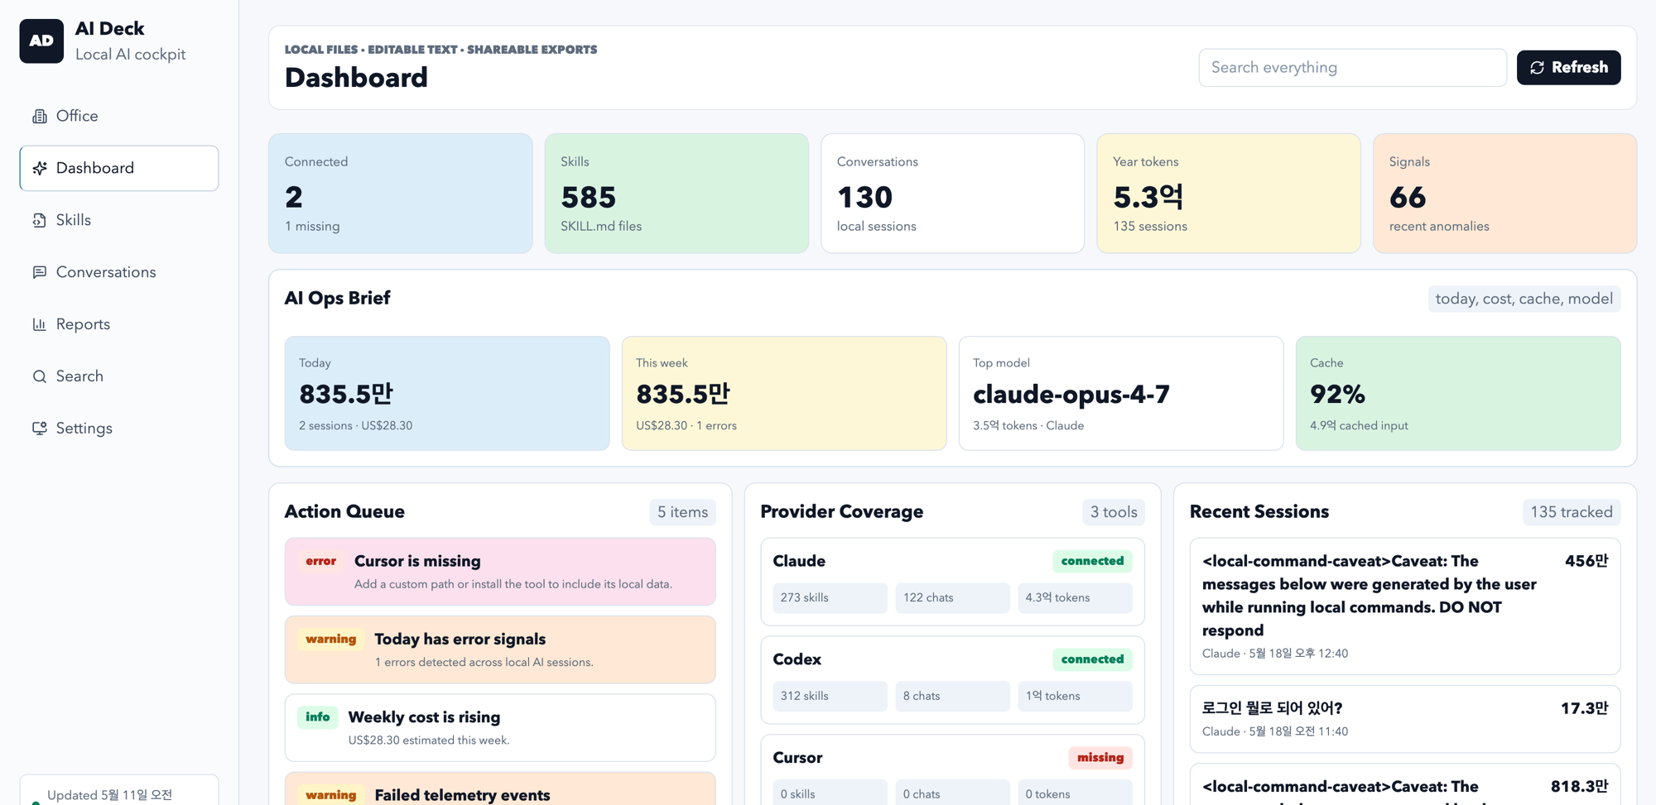Click the 122 chats chip

(x=952, y=597)
